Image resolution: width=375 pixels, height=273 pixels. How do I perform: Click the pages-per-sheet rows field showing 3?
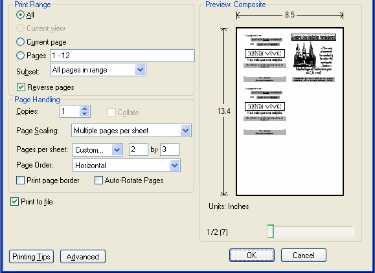(170, 149)
